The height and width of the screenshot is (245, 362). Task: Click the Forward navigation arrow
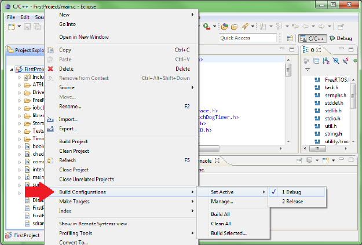click(321, 27)
